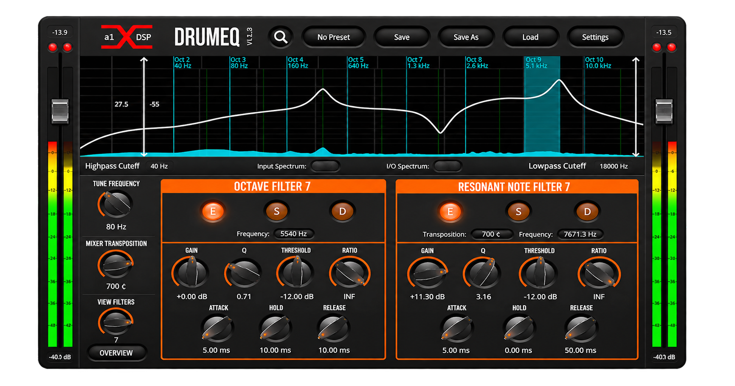
Task: Choose Save As for preset
Action: click(466, 37)
